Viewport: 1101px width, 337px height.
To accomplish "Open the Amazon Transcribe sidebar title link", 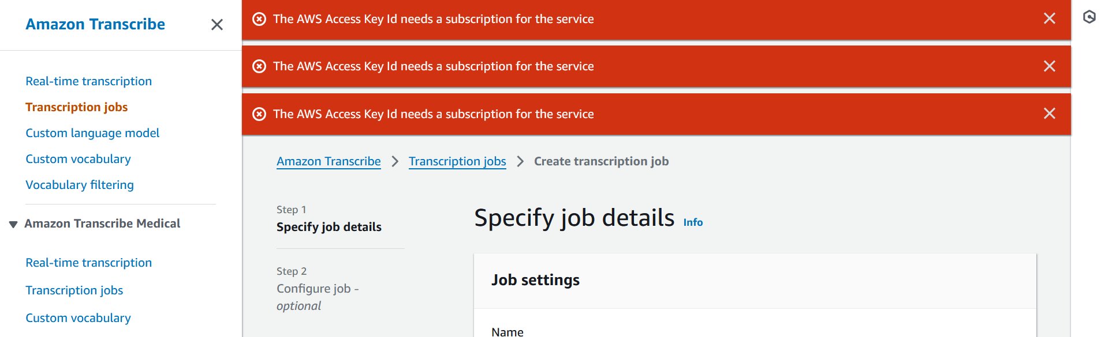I will (x=95, y=24).
